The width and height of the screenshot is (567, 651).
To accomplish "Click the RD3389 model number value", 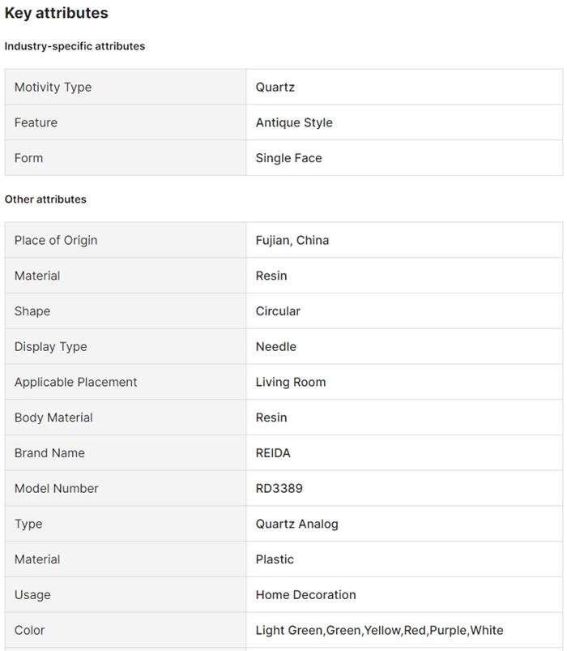I will click(x=279, y=488).
